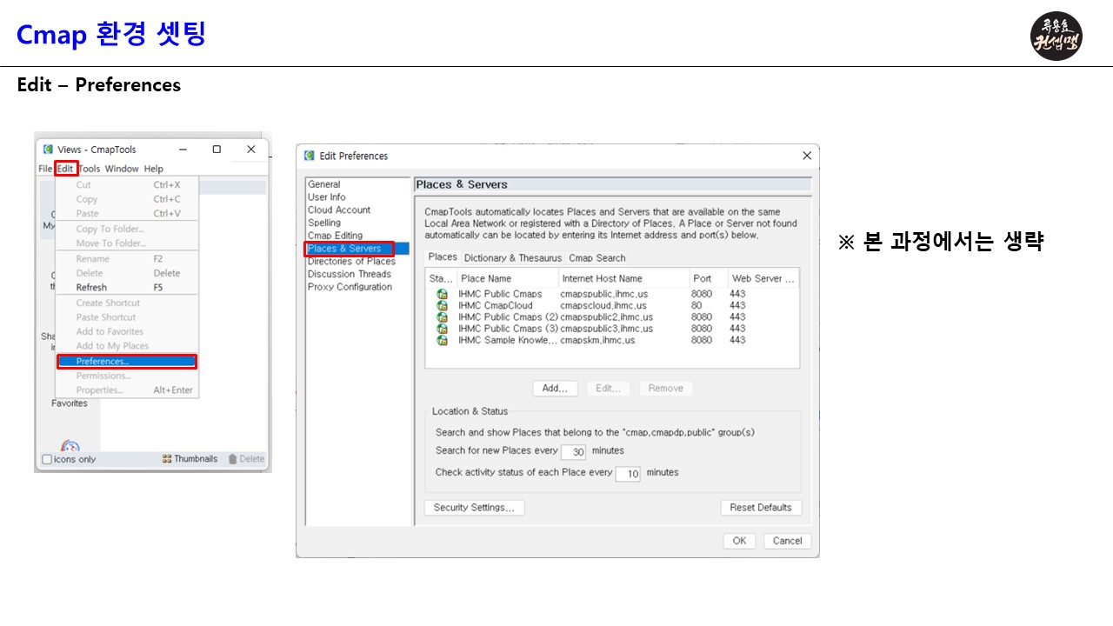Click status icon of IHMC CmapCloud row
This screenshot has width=1113, height=626.
(x=443, y=306)
